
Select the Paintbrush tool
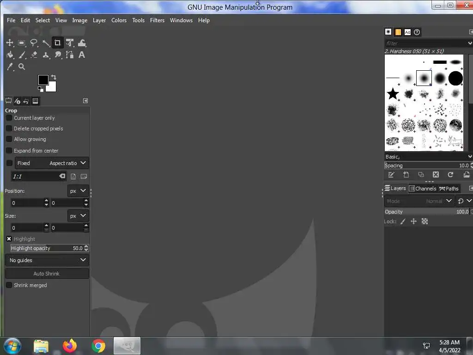[x=21, y=55]
